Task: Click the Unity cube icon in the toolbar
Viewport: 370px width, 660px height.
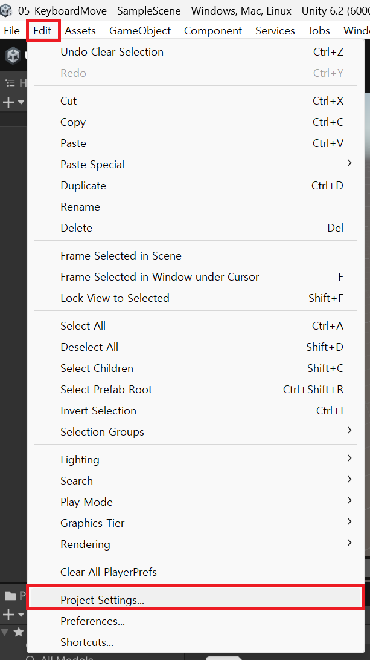Action: [x=13, y=56]
